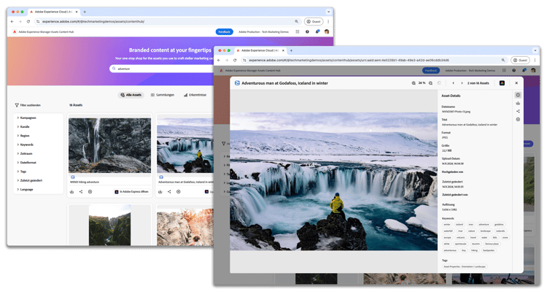Viewport: 547px width, 292px height.
Task: Download asset from the detail side rail
Action: 518,103
